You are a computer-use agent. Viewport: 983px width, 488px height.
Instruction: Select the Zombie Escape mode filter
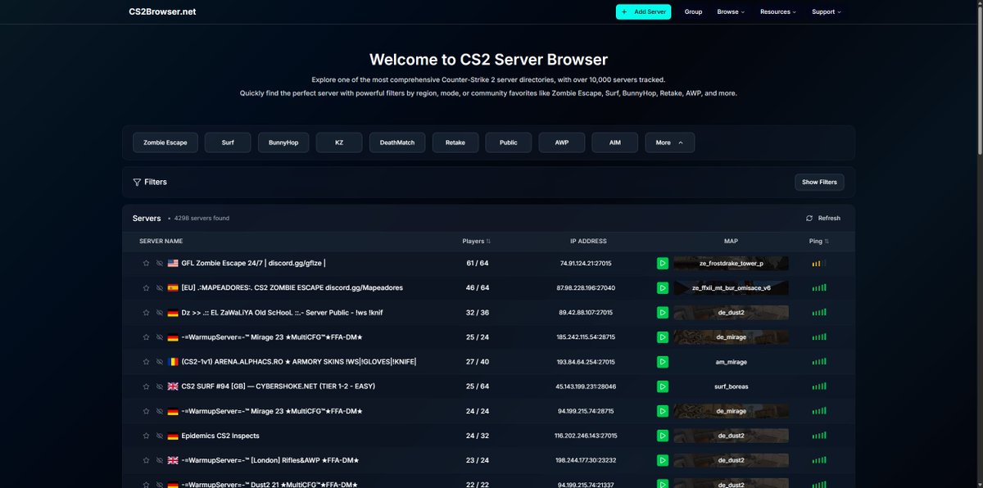(x=165, y=142)
